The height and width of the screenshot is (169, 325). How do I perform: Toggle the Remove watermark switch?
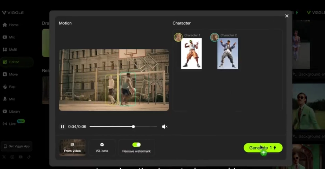pos(136,144)
